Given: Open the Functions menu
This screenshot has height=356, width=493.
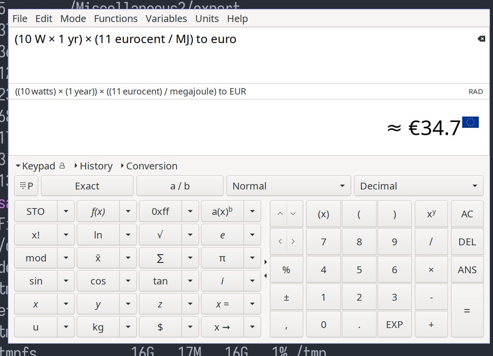Looking at the screenshot, I should (115, 19).
